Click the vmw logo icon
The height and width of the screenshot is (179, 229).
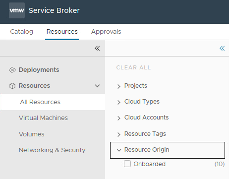coord(17,10)
